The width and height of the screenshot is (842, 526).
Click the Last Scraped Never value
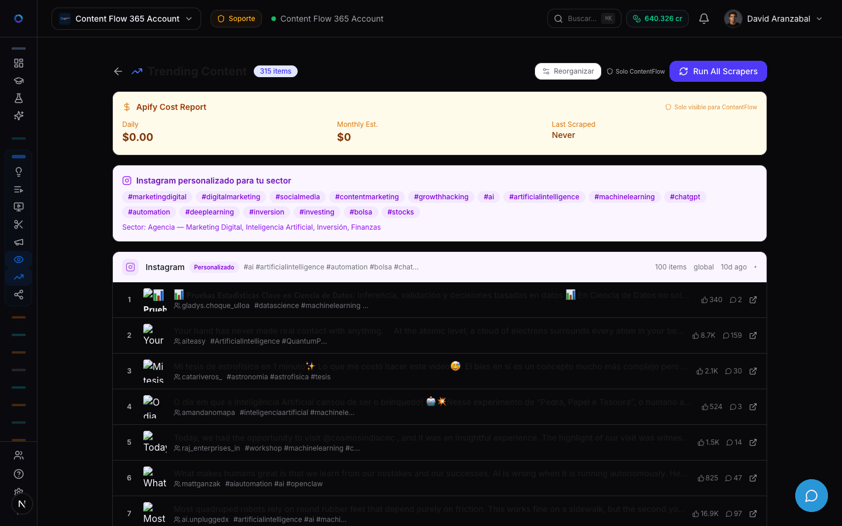point(564,135)
